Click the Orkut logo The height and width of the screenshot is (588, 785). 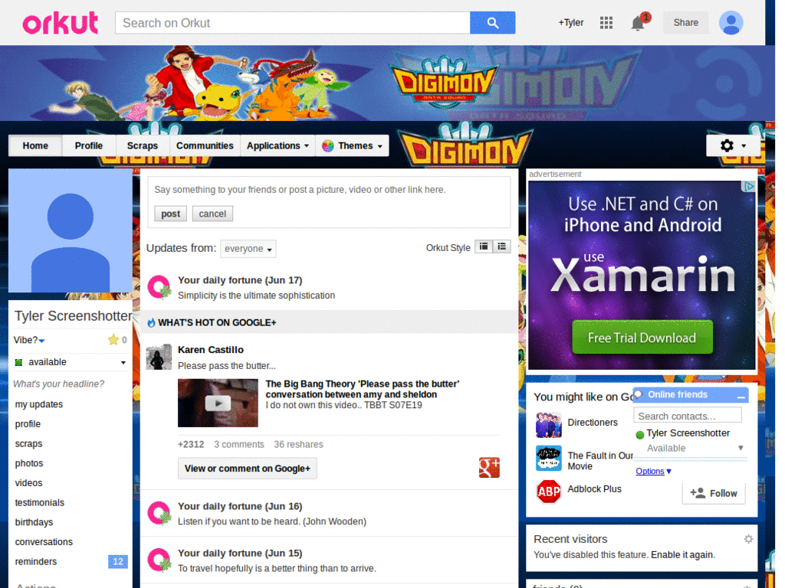pos(60,23)
